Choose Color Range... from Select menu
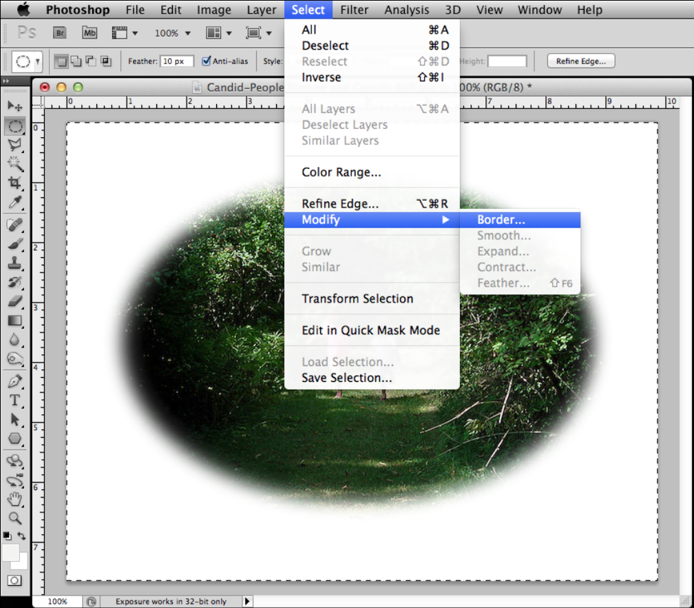The width and height of the screenshot is (694, 608). [x=341, y=172]
